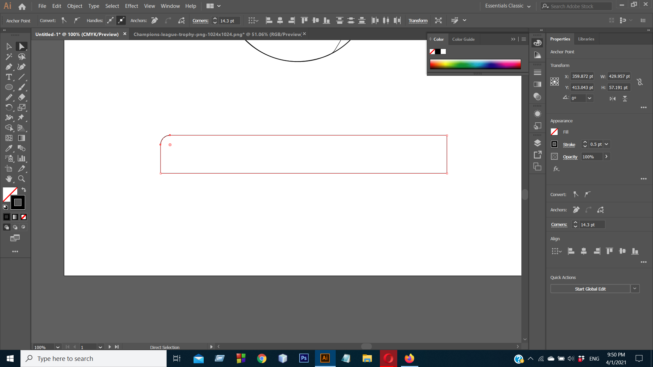Open the Transform link in control bar
The height and width of the screenshot is (367, 653).
pyautogui.click(x=418, y=21)
